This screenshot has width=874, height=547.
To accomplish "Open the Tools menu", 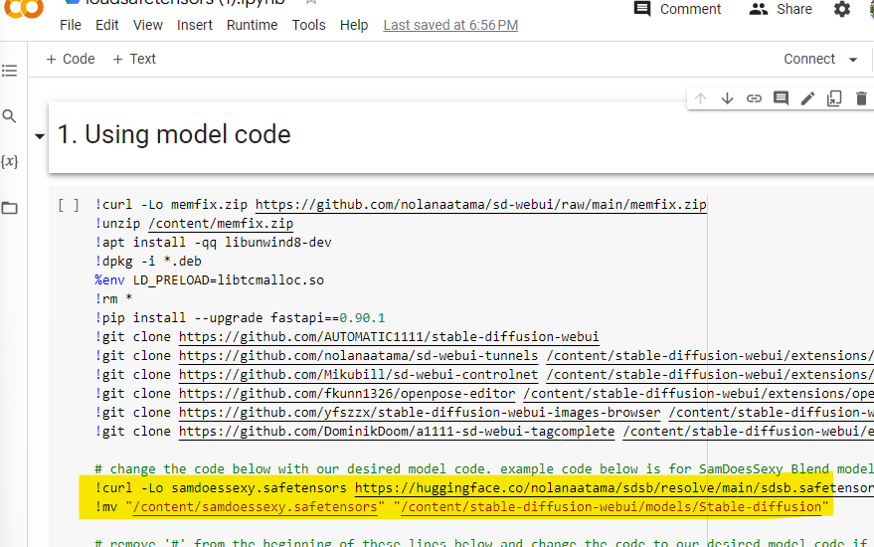I will (x=309, y=25).
